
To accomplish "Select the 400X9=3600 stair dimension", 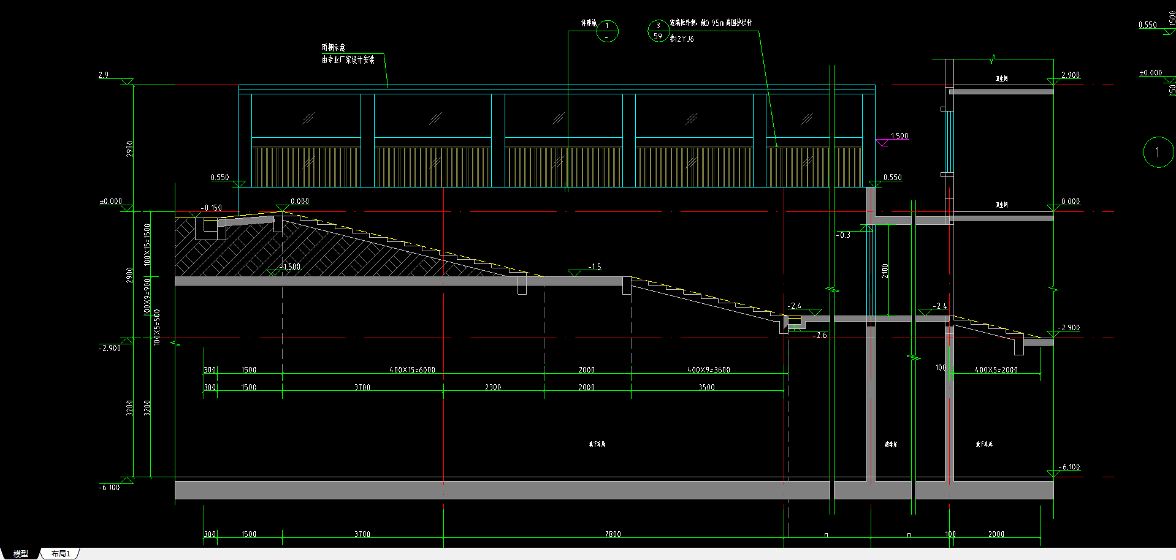I will click(x=708, y=370).
